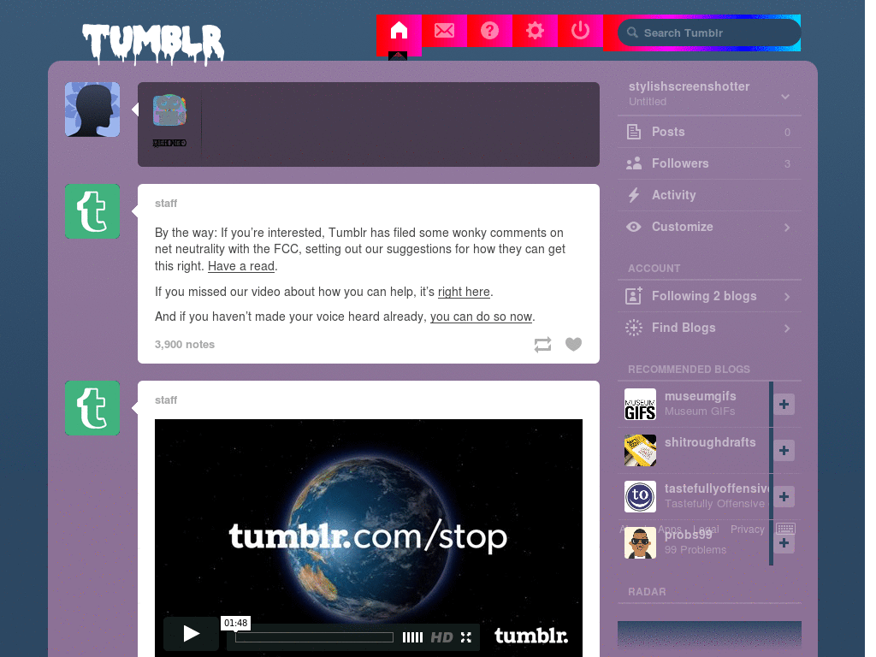Expand the Customize chevron arrow
This screenshot has width=876, height=657.
tap(787, 228)
